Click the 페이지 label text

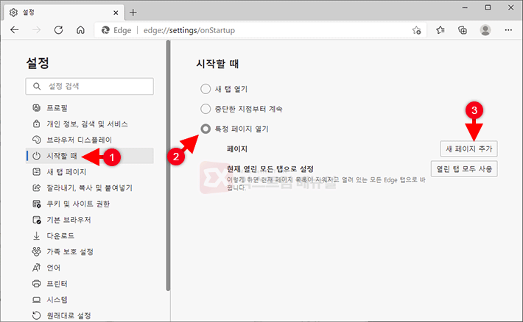pyautogui.click(x=237, y=149)
